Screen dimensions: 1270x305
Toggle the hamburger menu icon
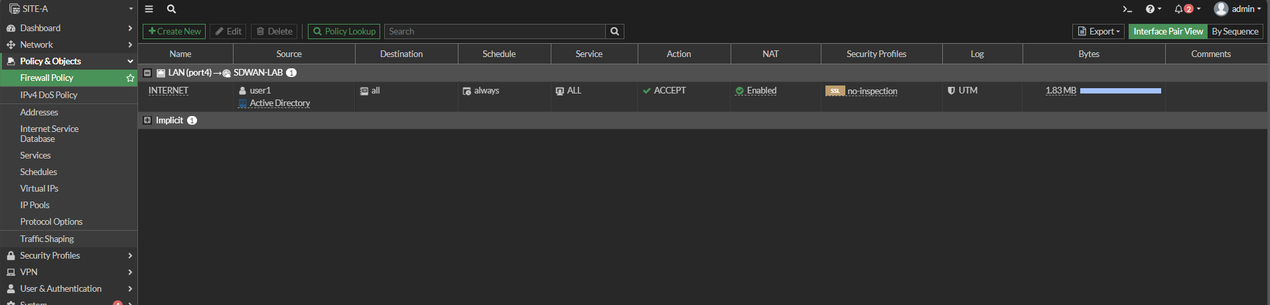coord(149,9)
